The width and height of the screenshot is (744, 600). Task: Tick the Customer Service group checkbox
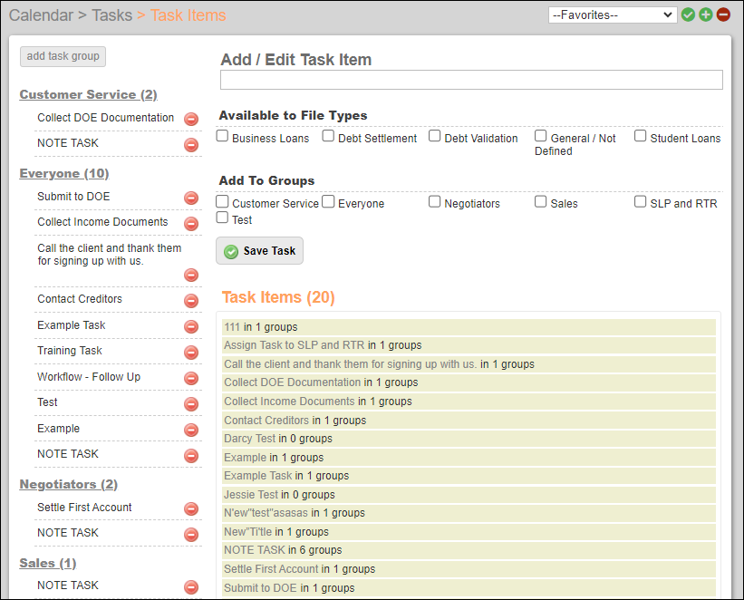click(222, 201)
